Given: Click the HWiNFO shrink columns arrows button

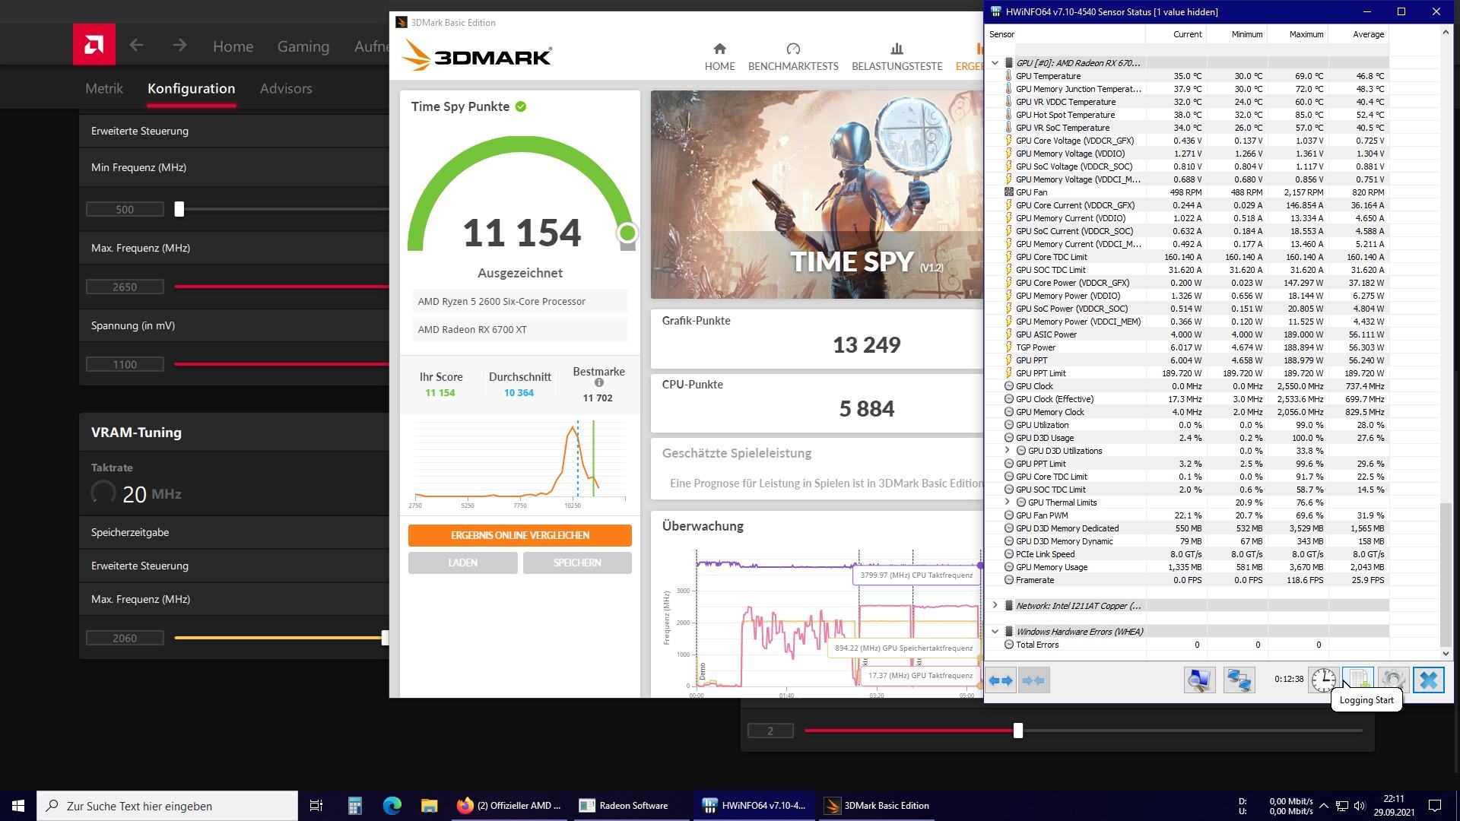Looking at the screenshot, I should (x=1033, y=680).
